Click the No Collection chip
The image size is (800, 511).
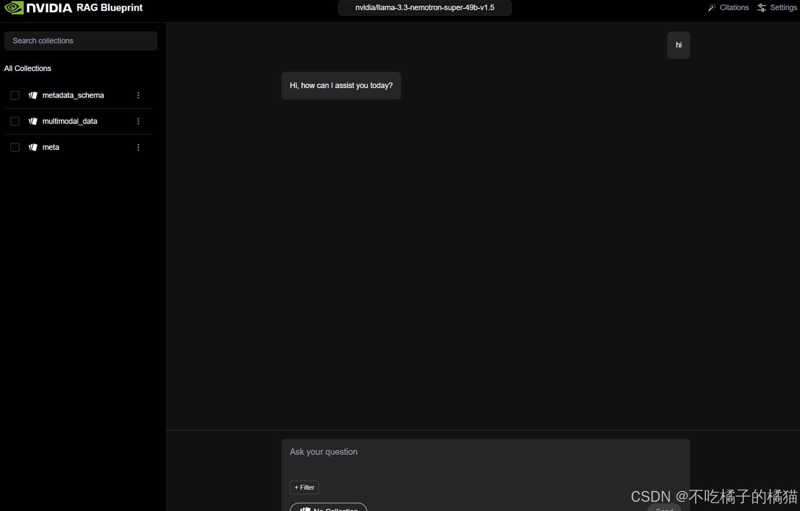328,508
